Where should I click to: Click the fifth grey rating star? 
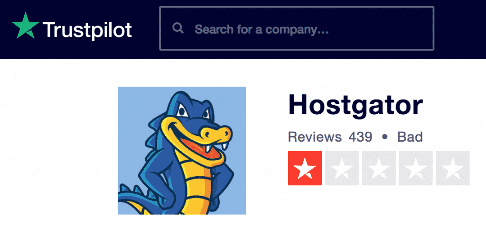(x=453, y=168)
